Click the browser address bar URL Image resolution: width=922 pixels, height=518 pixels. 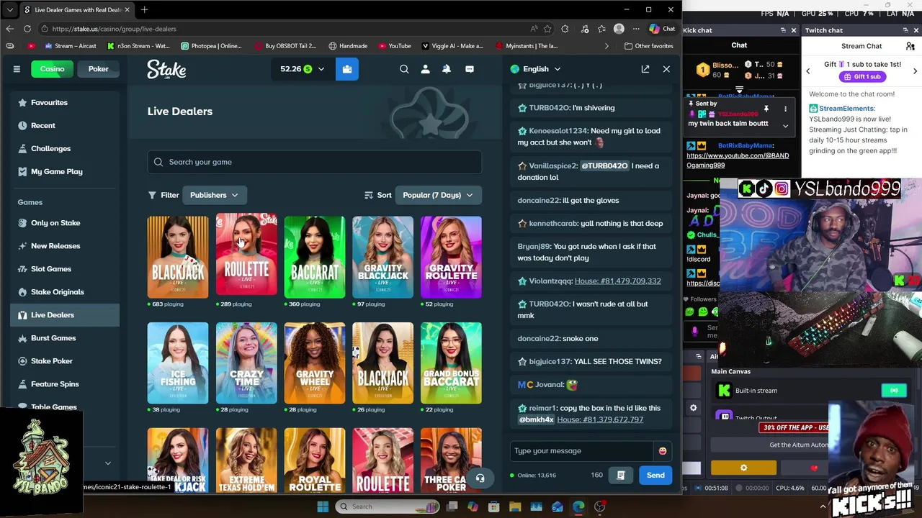click(114, 29)
